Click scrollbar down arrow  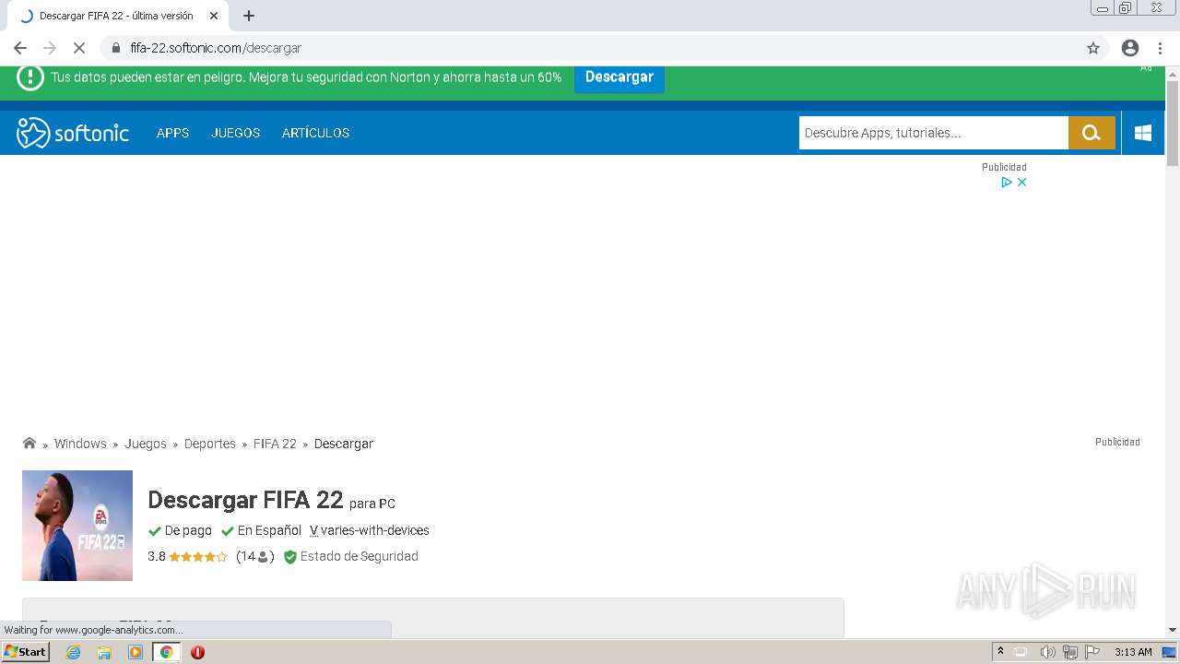(x=1173, y=630)
